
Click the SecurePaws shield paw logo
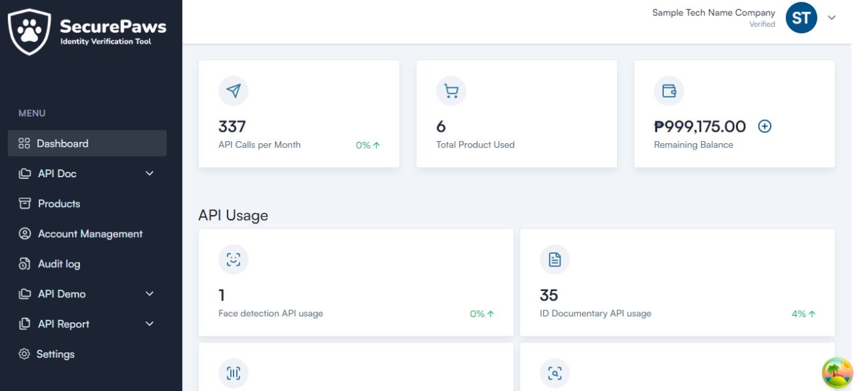[29, 31]
